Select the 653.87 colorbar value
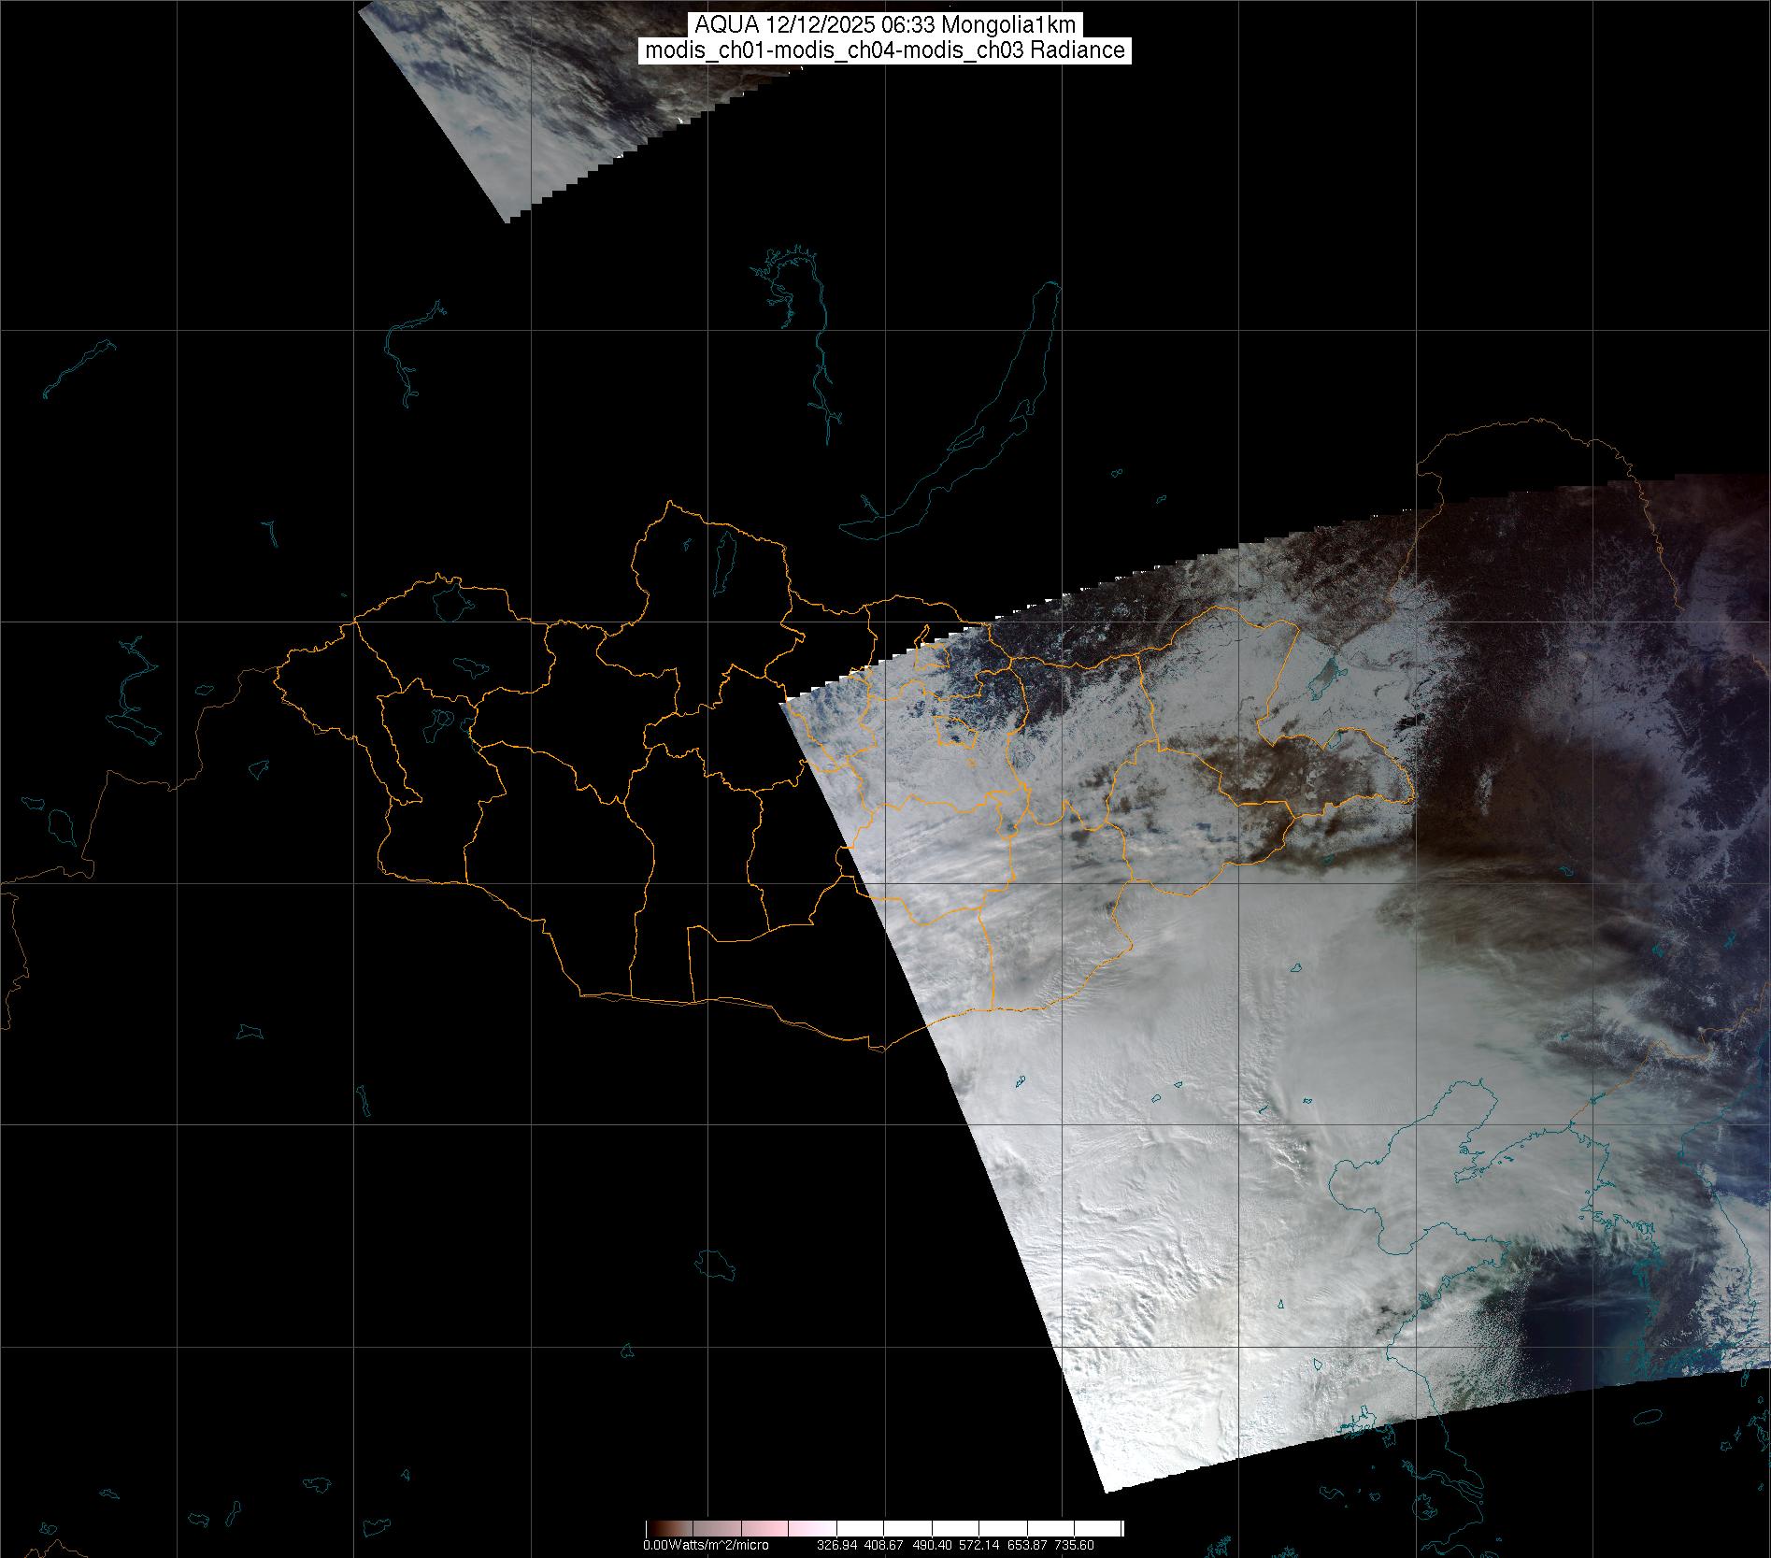This screenshot has width=1771, height=1558. (x=1027, y=1546)
